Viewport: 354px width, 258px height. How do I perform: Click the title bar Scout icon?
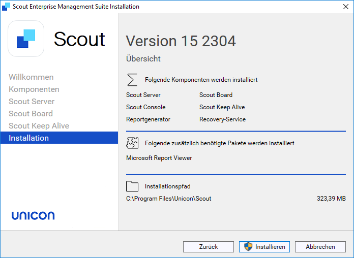6,7
